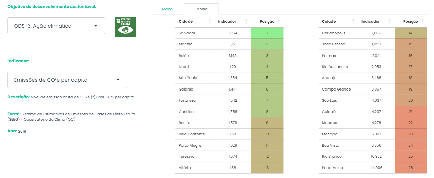Click the indicator value 1,064
The width and height of the screenshot is (434, 178).
pos(233,33)
